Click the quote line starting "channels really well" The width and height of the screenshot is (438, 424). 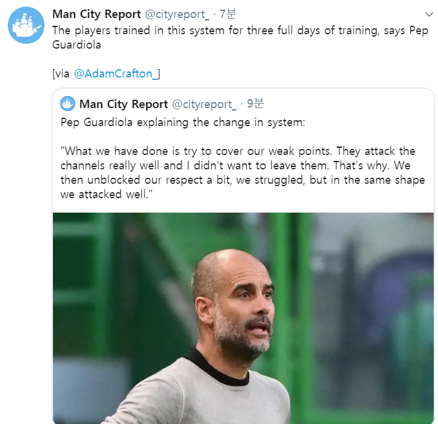(x=238, y=166)
